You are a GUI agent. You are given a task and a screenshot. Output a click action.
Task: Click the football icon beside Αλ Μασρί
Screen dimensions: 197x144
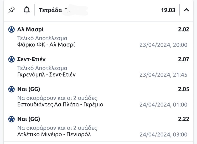pyautogui.click(x=12, y=30)
